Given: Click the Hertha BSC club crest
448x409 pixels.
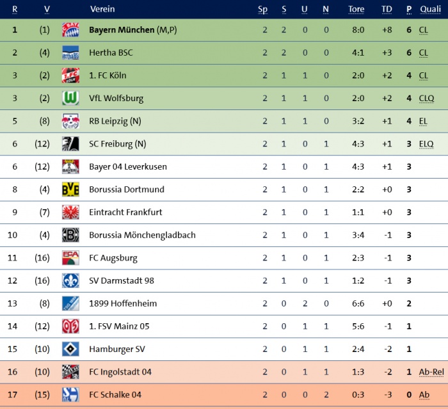Looking at the screenshot, I should coord(70,52).
